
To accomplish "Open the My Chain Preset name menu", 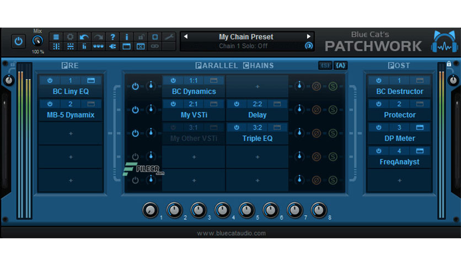I will 246,37.
